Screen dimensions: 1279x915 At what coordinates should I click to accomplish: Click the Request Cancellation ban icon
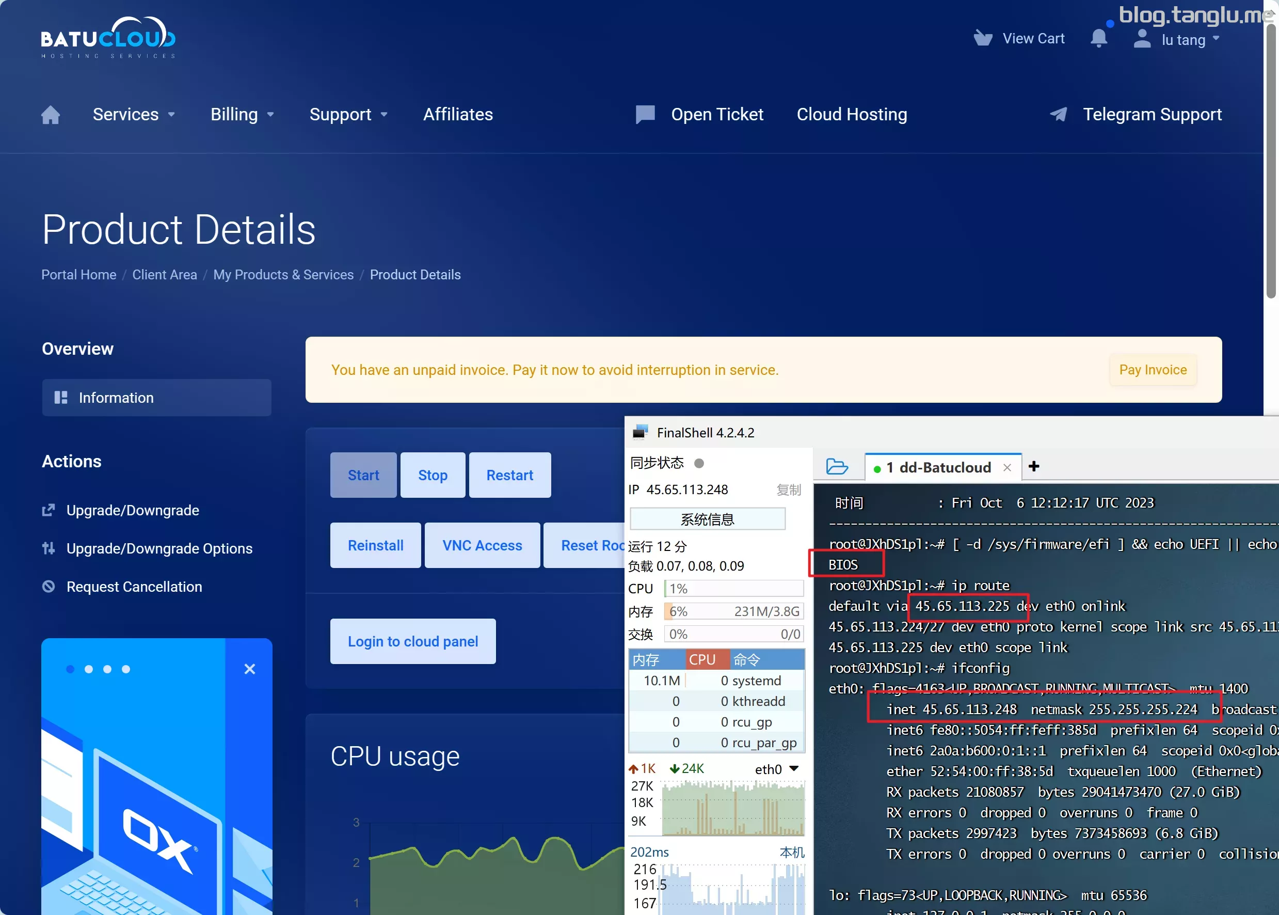(49, 587)
